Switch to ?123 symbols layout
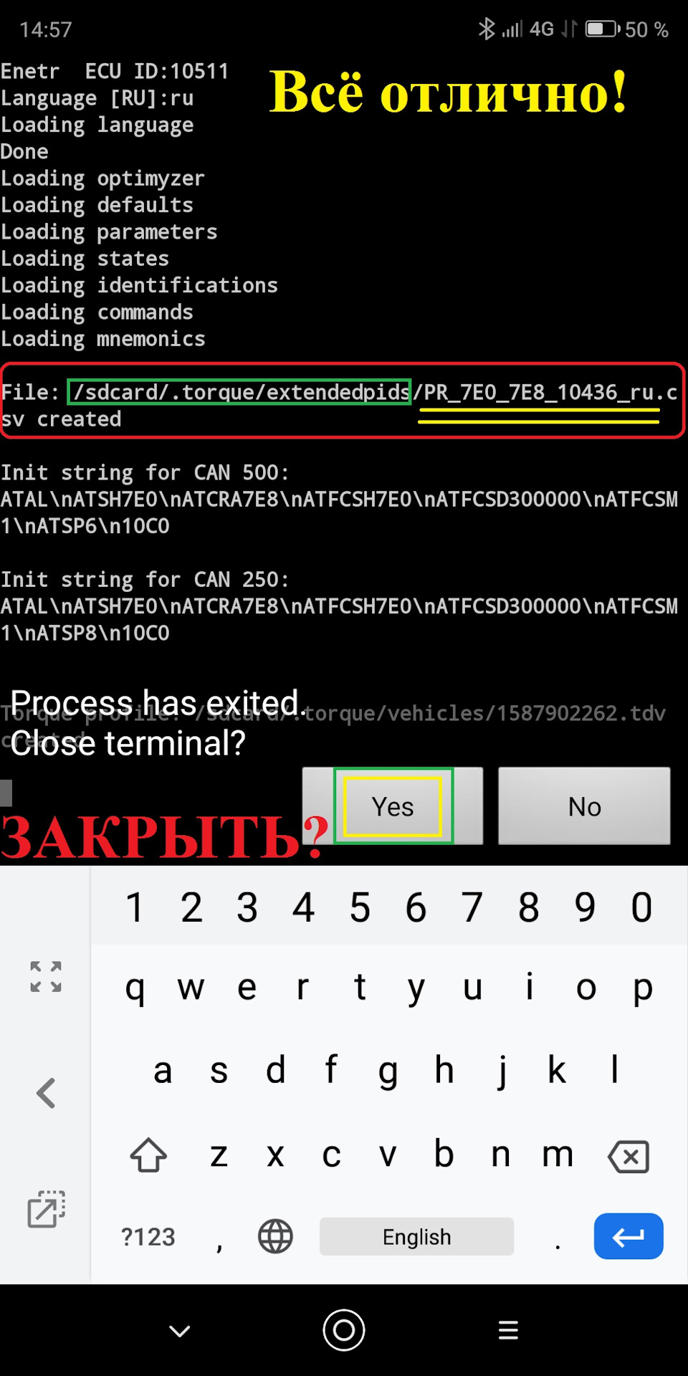Viewport: 688px width, 1376px height. tap(148, 1237)
